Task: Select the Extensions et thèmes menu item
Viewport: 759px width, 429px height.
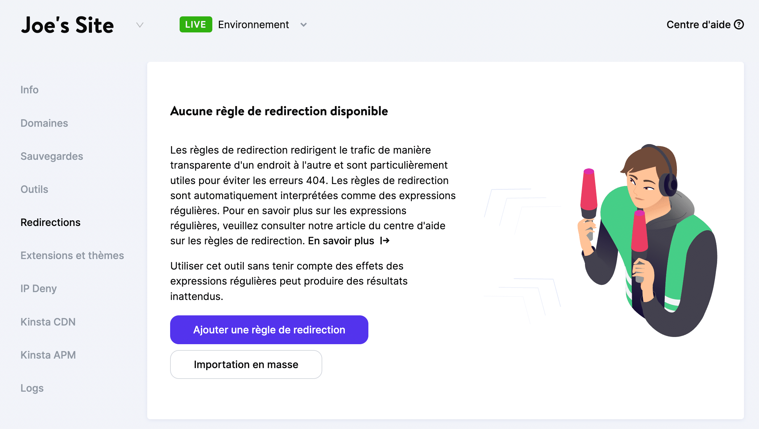Action: coord(72,255)
